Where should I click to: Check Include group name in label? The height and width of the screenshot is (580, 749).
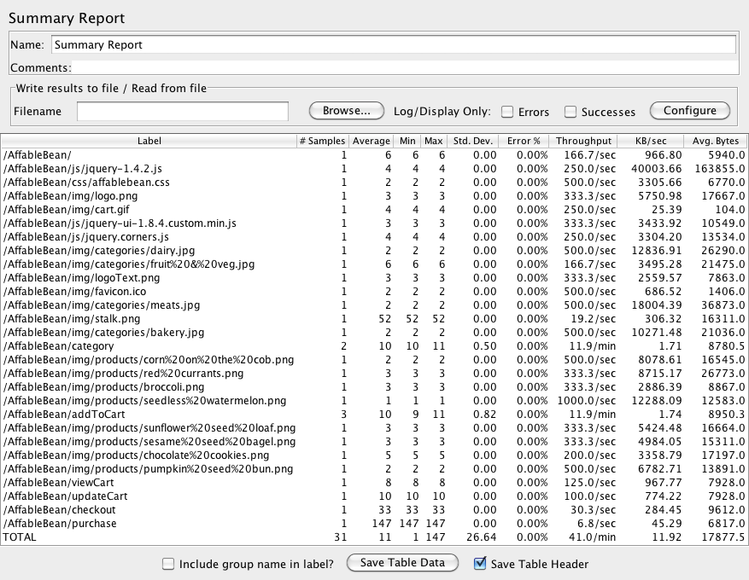coord(168,563)
